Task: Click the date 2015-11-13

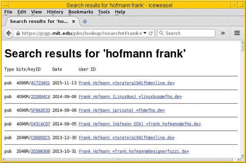Action: coord(64,83)
